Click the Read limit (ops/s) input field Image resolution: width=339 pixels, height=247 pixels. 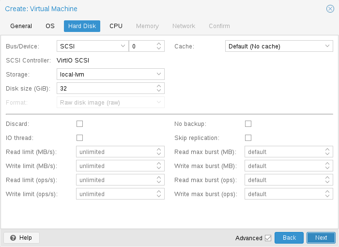point(115,180)
